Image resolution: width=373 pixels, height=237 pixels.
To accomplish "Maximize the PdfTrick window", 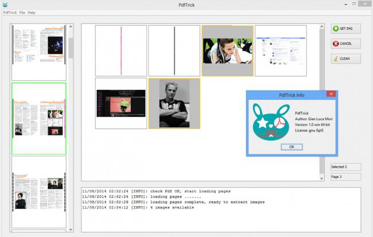I will pos(354,4).
